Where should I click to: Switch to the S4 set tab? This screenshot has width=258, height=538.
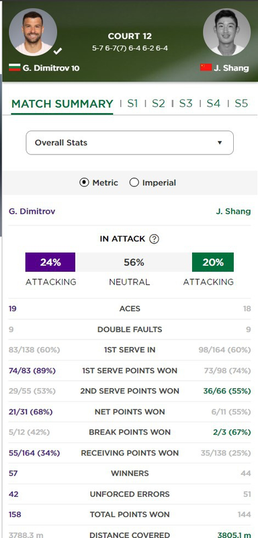[x=213, y=104]
